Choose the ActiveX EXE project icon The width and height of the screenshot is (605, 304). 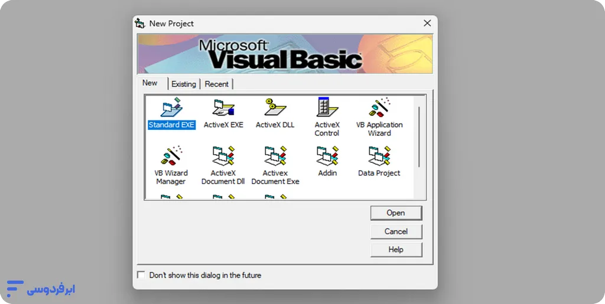point(223,107)
